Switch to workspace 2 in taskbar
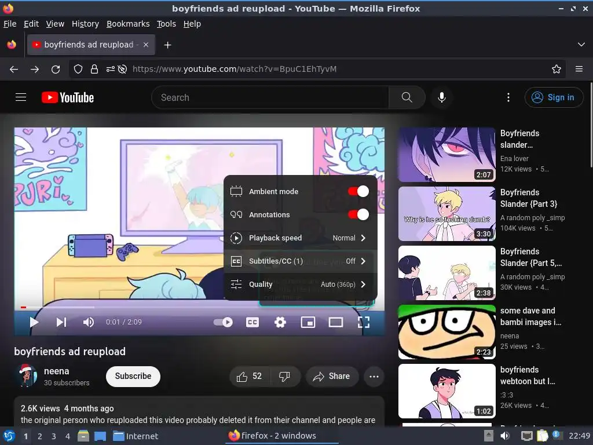The width and height of the screenshot is (593, 445). click(40, 436)
